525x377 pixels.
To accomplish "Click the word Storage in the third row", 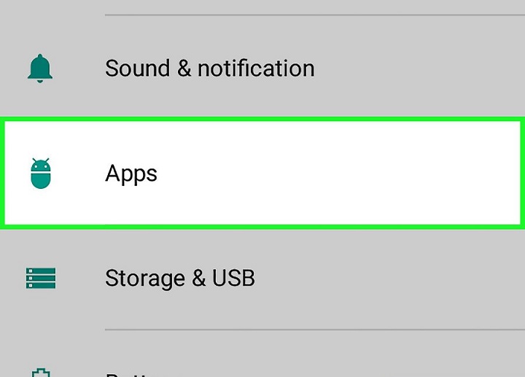I will tap(145, 279).
